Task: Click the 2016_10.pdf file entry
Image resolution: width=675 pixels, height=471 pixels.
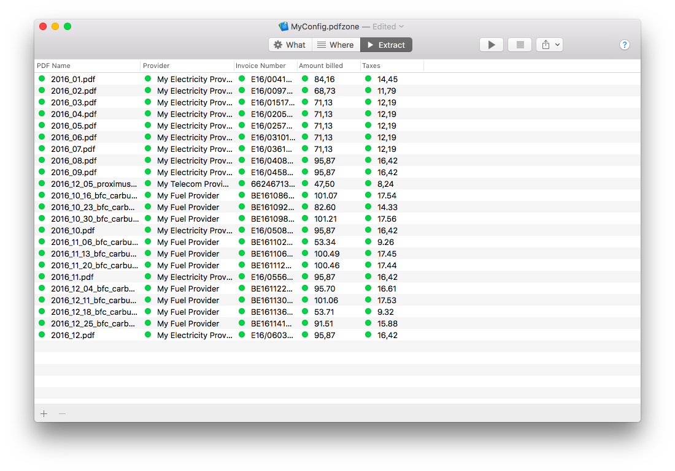Action: [73, 230]
